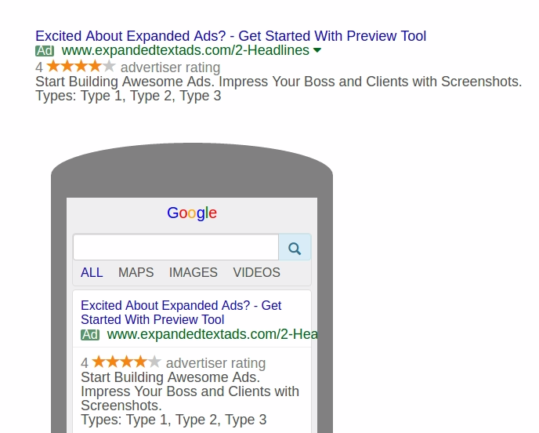Switch to the ALL tab
Viewport: 539px width, 433px height.
tap(92, 273)
